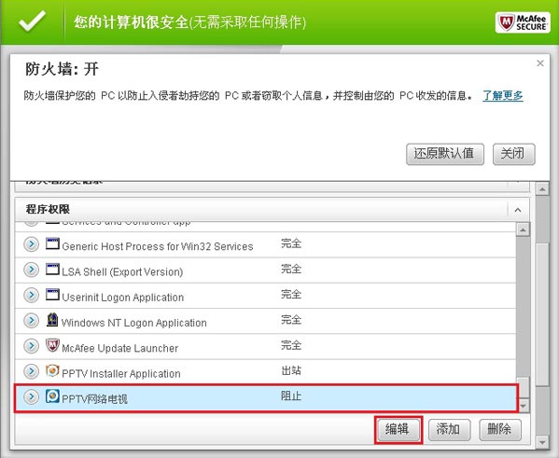Click the Windows NT Logon Application icon
Image resolution: width=559 pixels, height=458 pixels.
point(52,320)
